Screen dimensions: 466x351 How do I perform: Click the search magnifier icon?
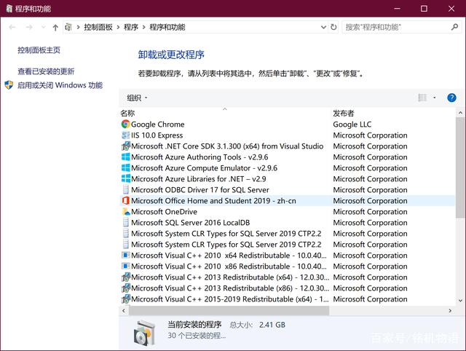click(x=454, y=27)
